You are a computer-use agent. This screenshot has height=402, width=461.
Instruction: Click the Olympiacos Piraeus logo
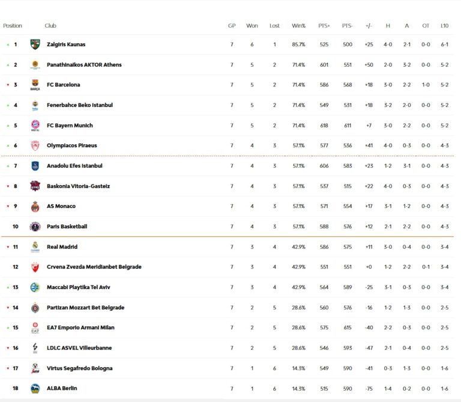35,145
